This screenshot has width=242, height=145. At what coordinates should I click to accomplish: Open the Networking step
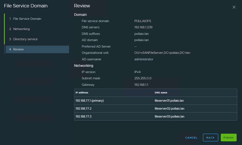[x=37, y=29]
